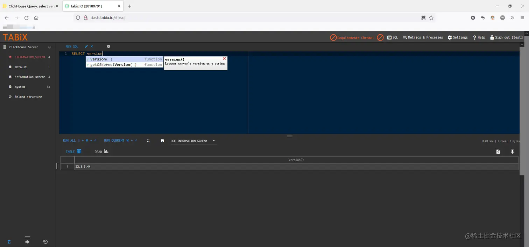Click the lock site info icon

[x=85, y=18]
